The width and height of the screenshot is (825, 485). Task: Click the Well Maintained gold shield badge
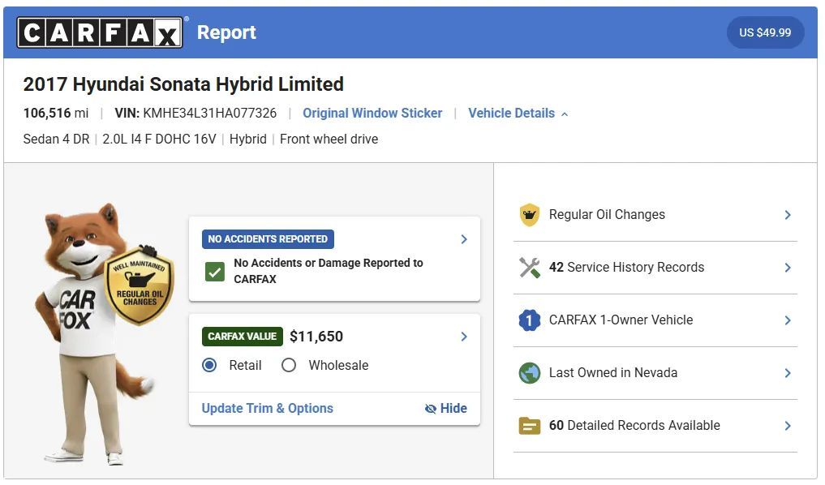point(140,286)
